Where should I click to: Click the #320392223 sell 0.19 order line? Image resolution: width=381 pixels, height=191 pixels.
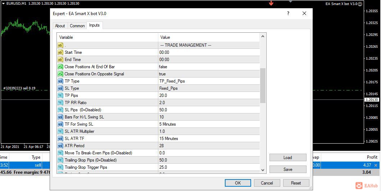click(19, 88)
